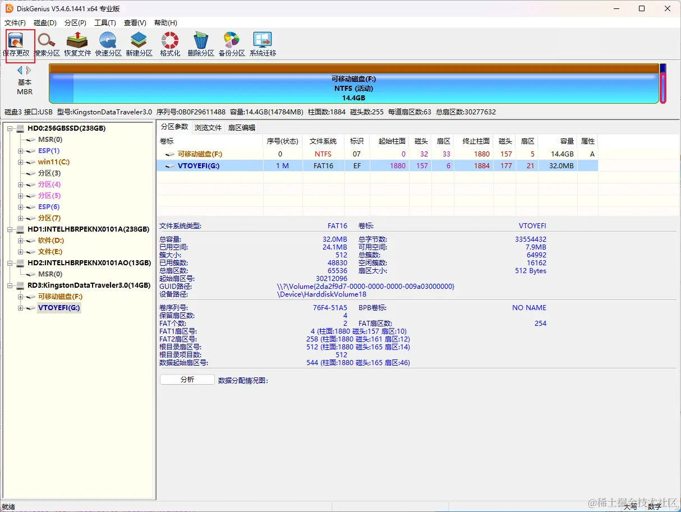681x512 pixels.
Task: Click the HD2 INTEL 13GB disk icon
Action: tap(21, 263)
